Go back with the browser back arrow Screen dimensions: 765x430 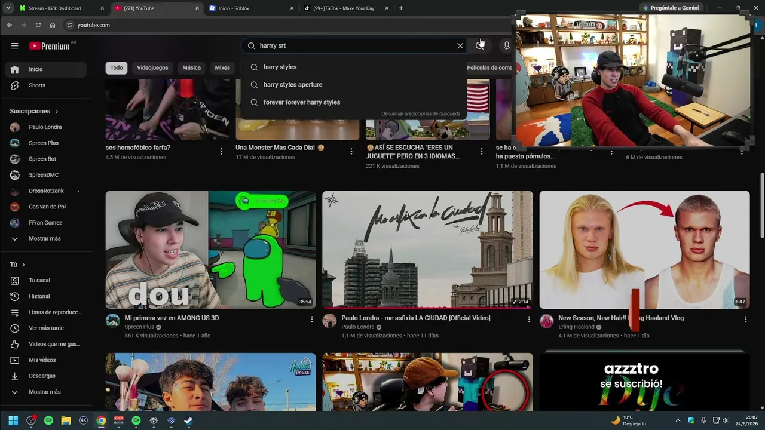(10, 25)
